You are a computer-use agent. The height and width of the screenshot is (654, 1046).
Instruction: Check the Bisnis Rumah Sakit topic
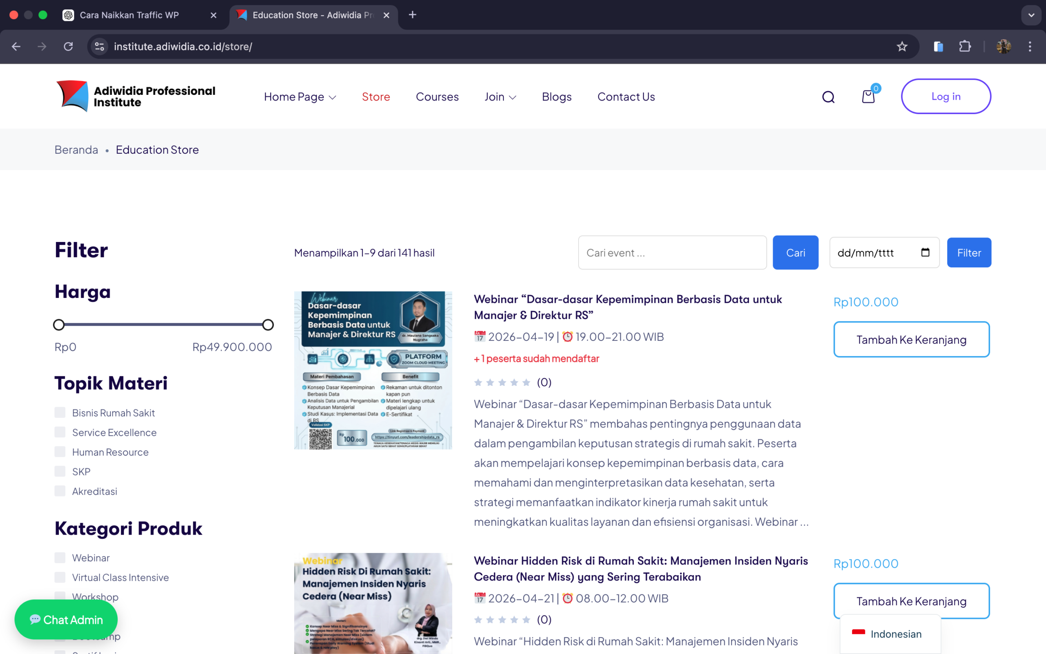point(60,412)
